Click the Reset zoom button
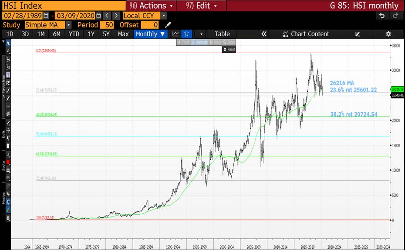This screenshot has height=250, width=405. (229, 49)
